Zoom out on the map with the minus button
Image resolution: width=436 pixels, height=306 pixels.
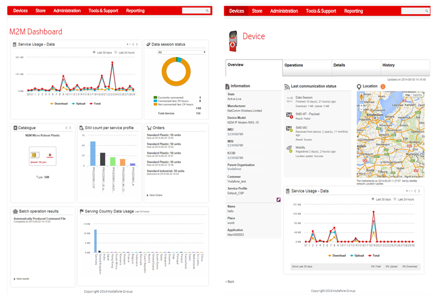pyautogui.click(x=361, y=110)
